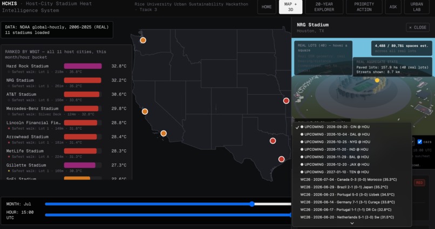435x229 pixels.
Task: Click Gillette Stadium purple WBGT bar
Action: point(80,165)
